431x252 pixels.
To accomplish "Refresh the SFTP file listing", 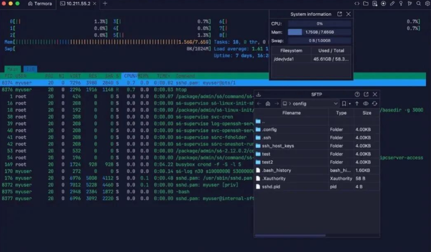I will (374, 104).
